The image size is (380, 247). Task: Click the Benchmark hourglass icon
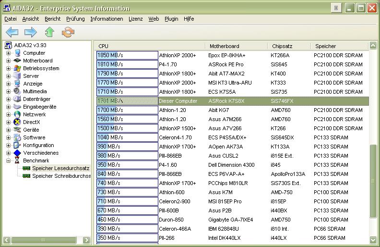(x=17, y=161)
